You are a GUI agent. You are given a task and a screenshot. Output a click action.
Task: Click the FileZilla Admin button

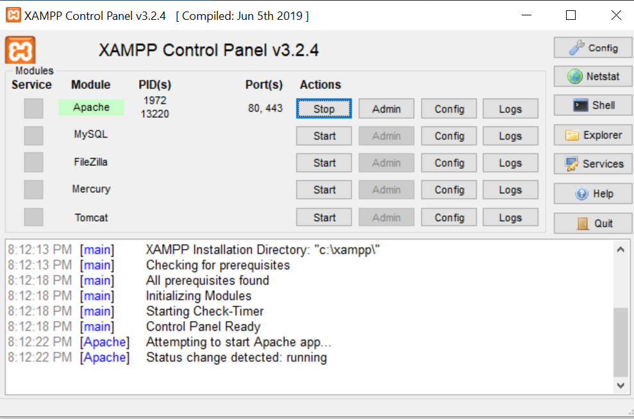coord(387,163)
